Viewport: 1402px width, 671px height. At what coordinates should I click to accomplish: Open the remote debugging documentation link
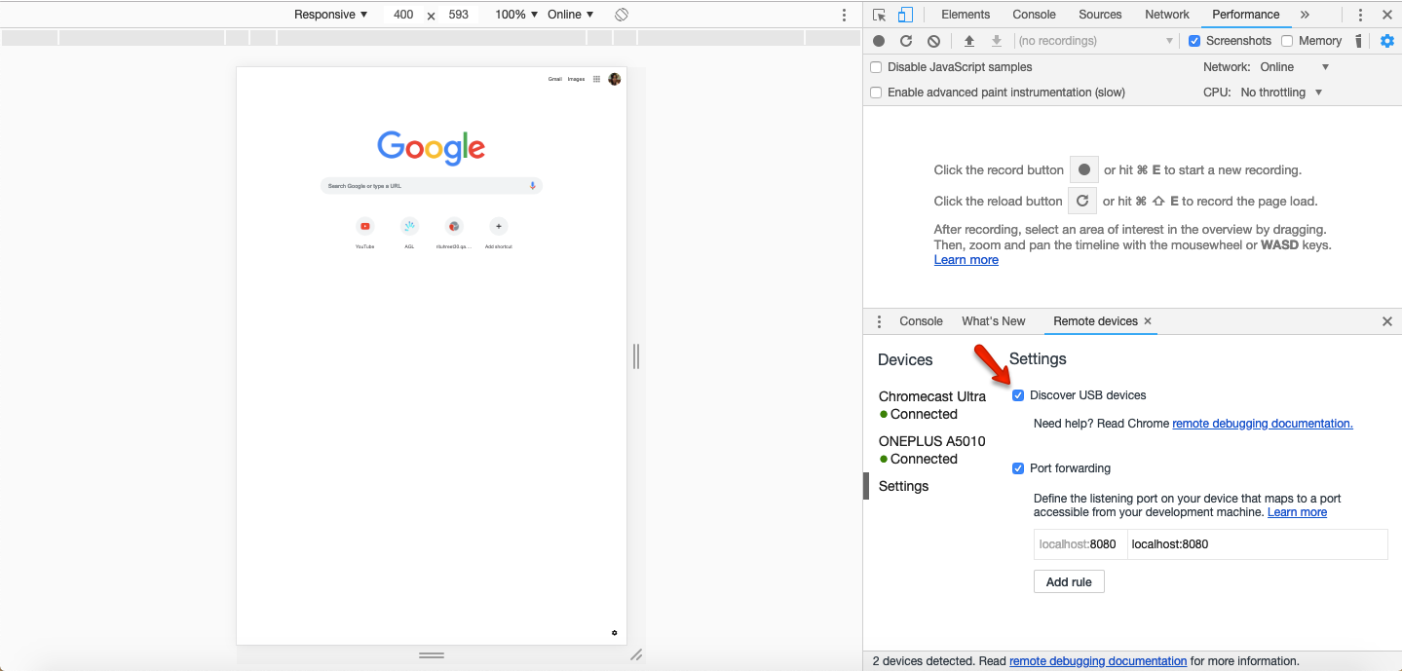pos(1262,423)
